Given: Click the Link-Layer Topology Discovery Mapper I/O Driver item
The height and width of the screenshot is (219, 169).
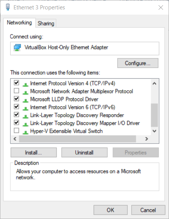Looking at the screenshot, I should (x=85, y=123).
